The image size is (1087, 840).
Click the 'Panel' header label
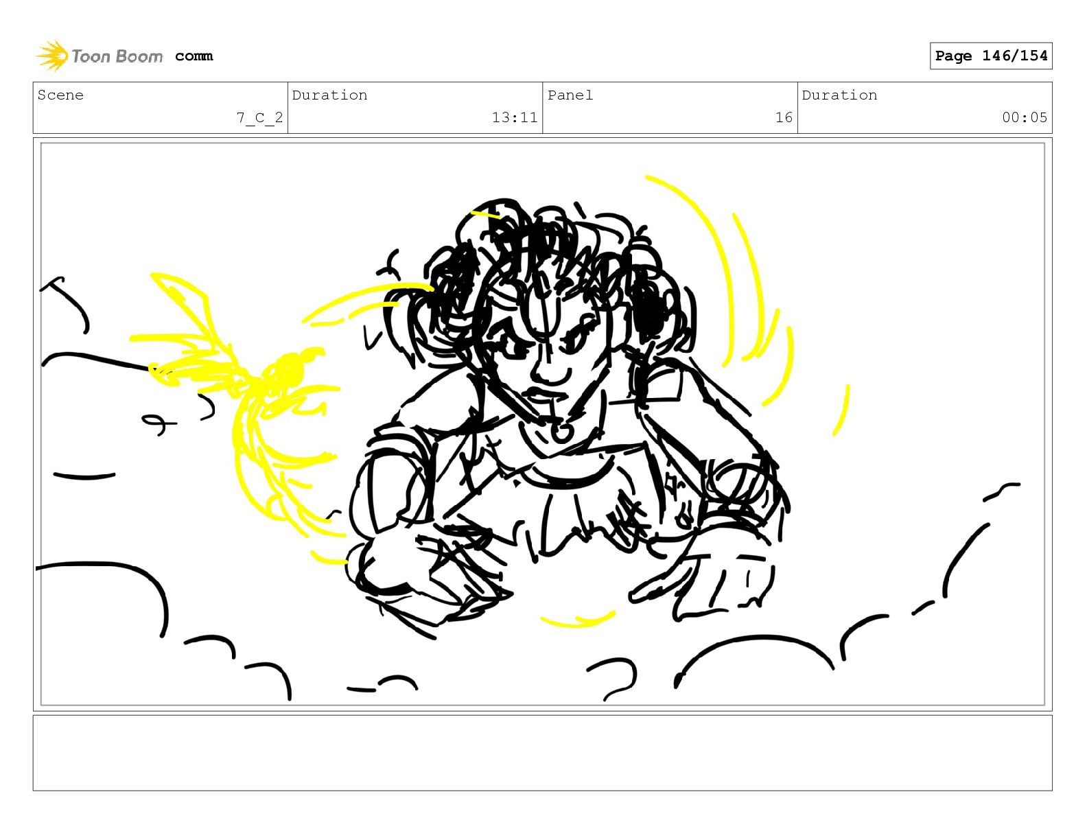570,95
